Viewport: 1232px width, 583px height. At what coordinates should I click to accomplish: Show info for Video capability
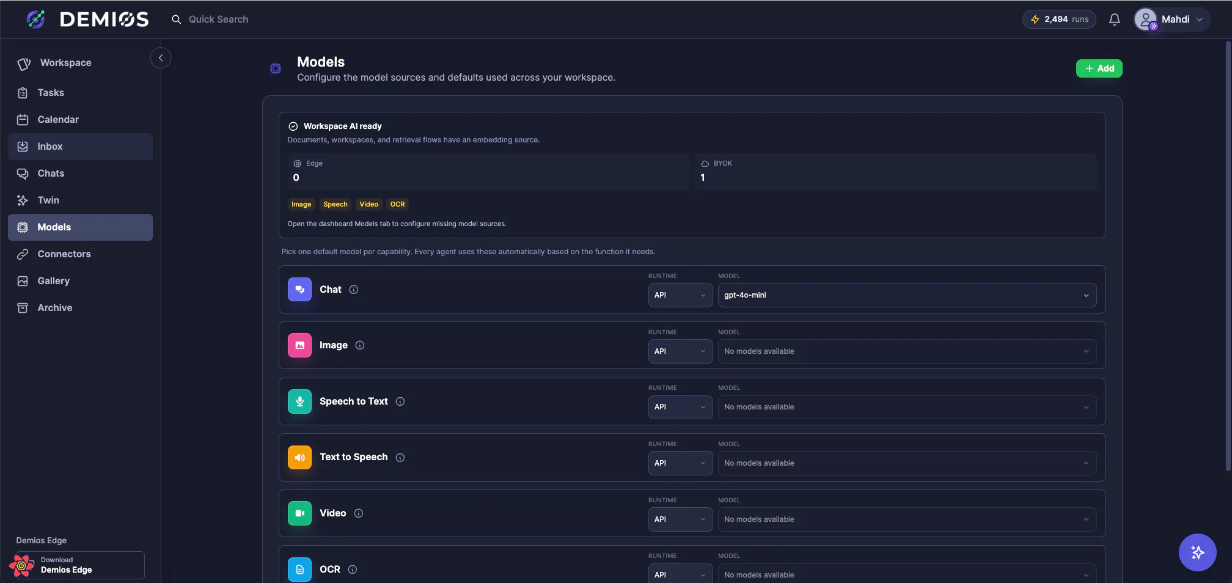pyautogui.click(x=358, y=513)
